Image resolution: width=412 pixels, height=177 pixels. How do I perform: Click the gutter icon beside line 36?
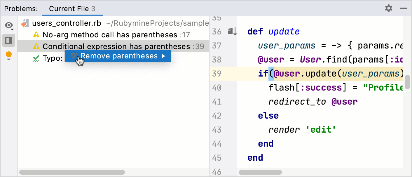pyautogui.click(x=231, y=32)
